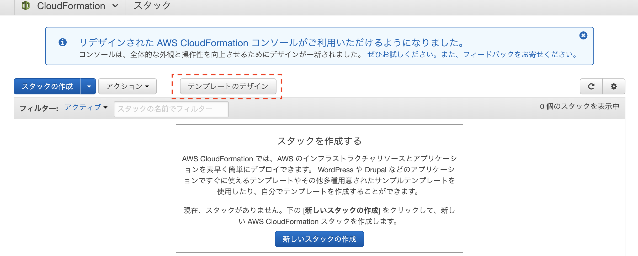Screen dimensions: 638x256
Task: Click the テンプレートのデザイン button
Action: [228, 86]
